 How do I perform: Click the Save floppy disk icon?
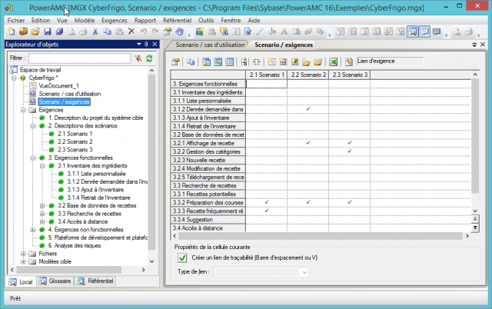47,32
